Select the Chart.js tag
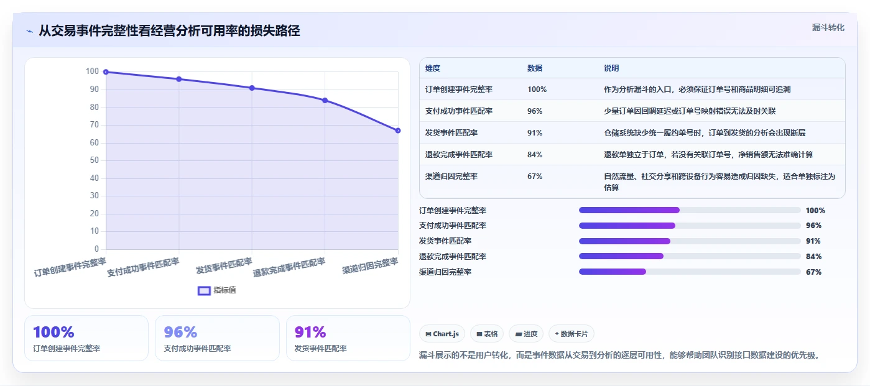The width and height of the screenshot is (870, 386). point(442,334)
